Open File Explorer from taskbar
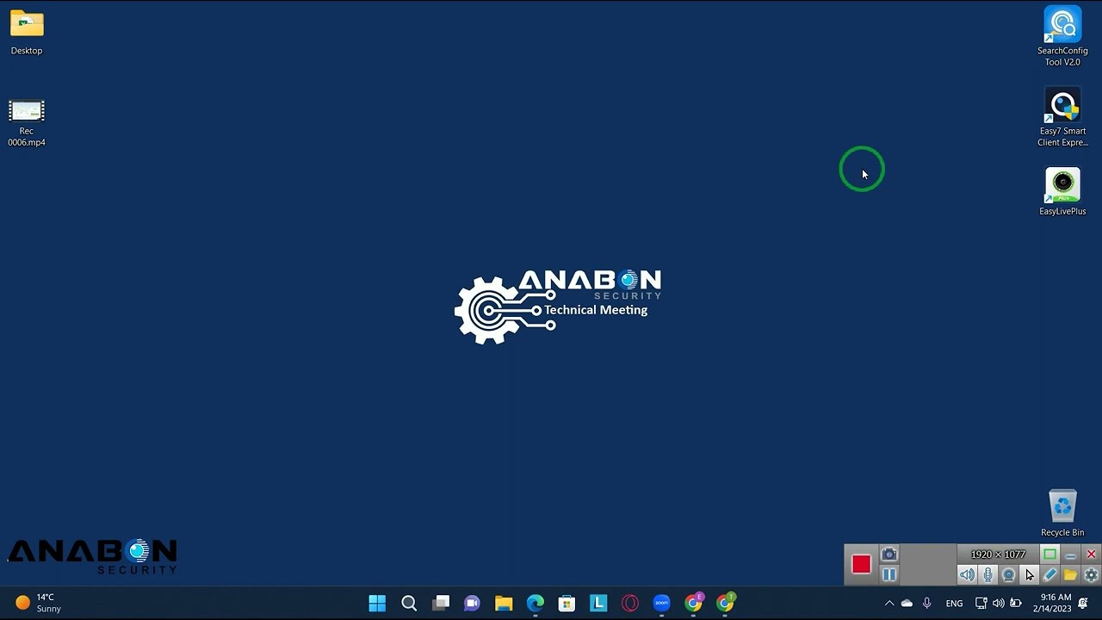Viewport: 1102px width, 620px height. coord(504,603)
